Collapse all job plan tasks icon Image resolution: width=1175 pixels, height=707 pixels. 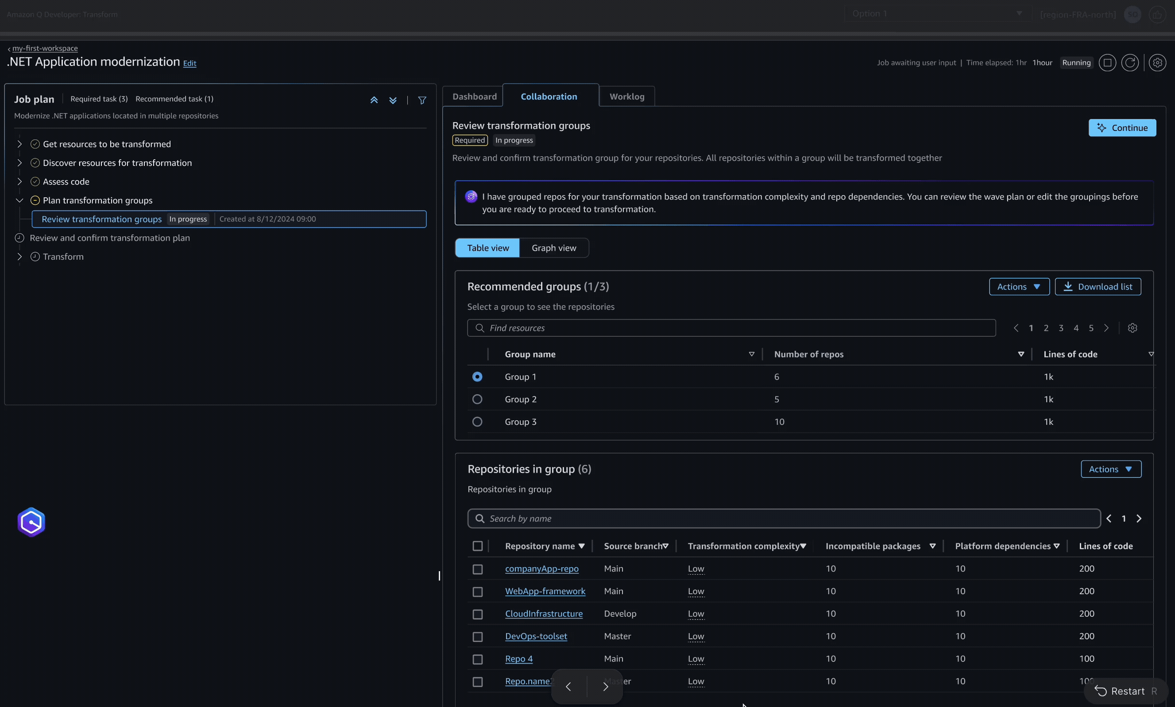(374, 100)
